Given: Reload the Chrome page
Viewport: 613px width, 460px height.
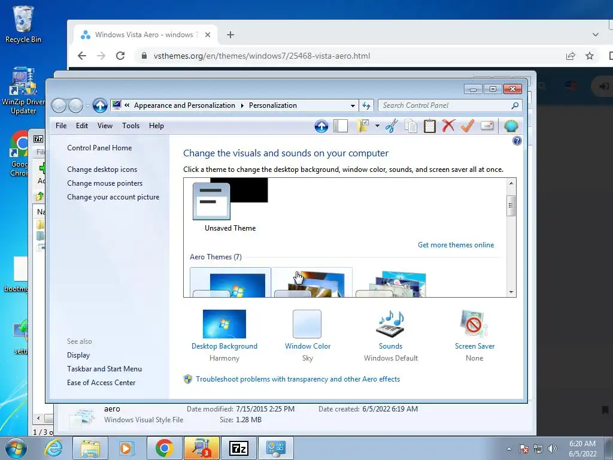Looking at the screenshot, I should coord(120,56).
